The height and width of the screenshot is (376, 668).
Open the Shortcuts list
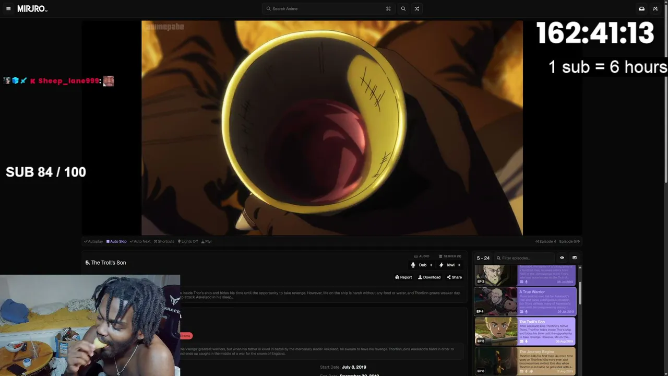tap(164, 241)
